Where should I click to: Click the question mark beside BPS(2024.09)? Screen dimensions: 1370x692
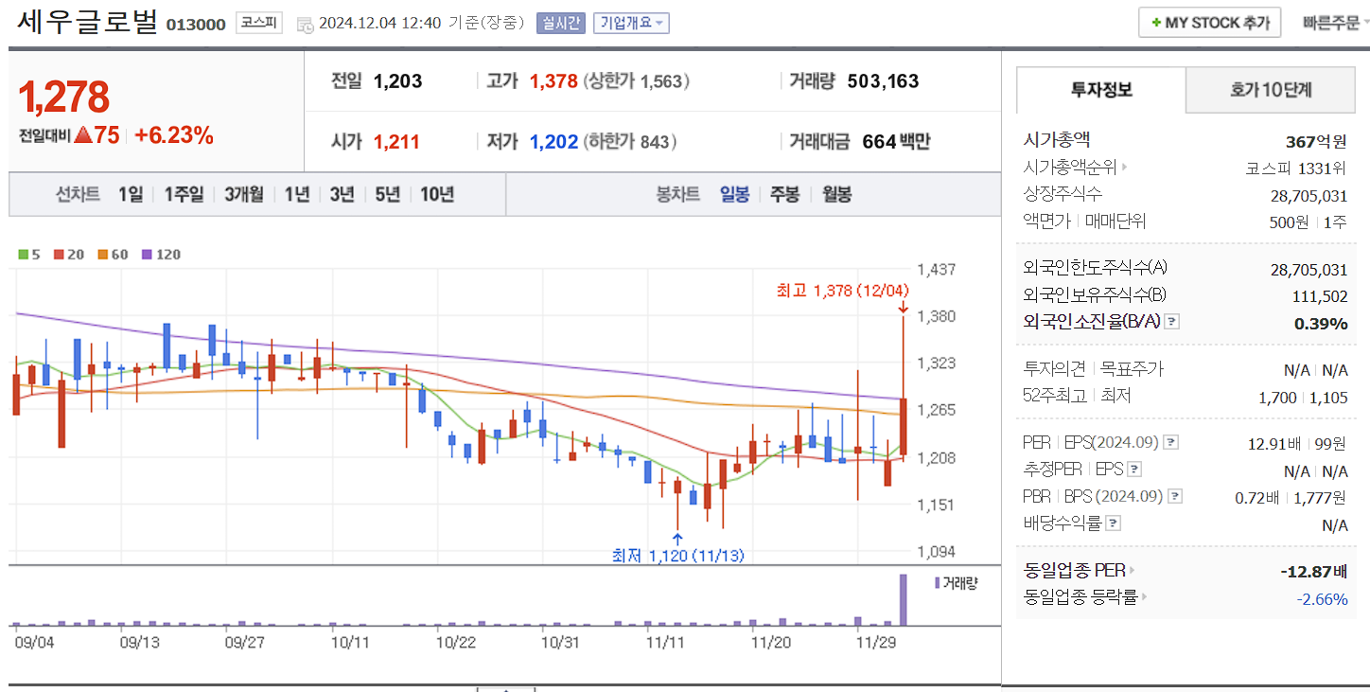point(1174,494)
